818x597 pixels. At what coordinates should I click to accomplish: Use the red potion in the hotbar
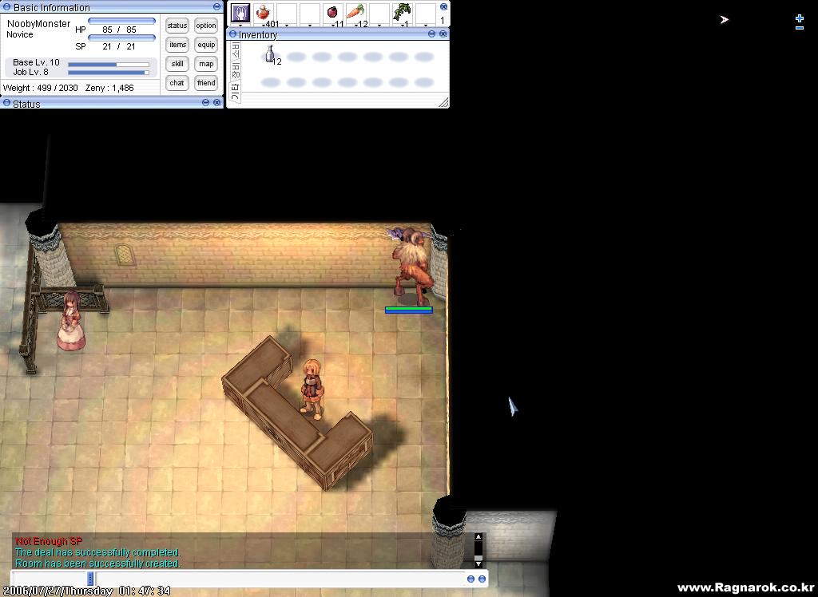(264, 13)
